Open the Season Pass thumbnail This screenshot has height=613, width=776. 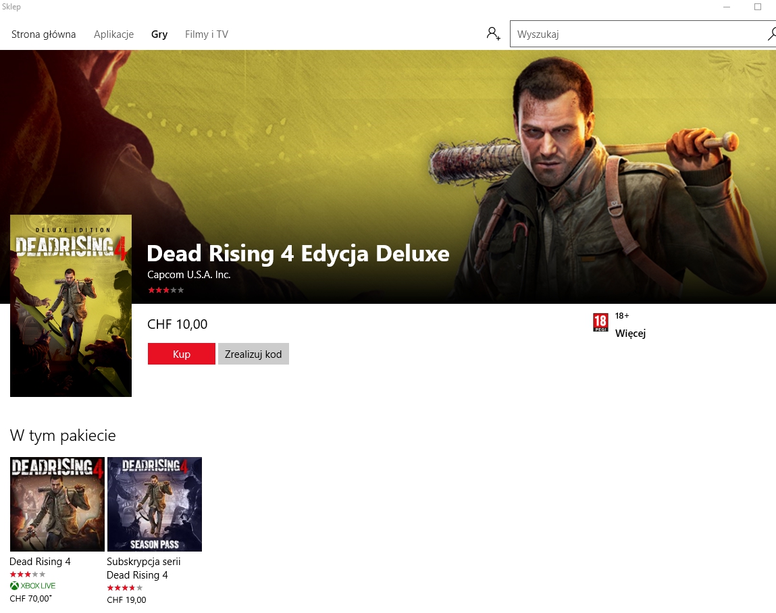(x=155, y=504)
